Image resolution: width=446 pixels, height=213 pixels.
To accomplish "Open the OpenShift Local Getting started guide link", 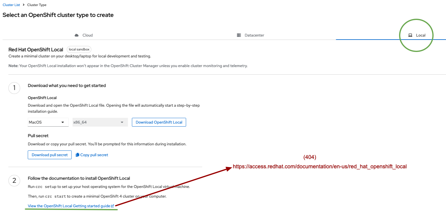I will tap(69, 206).
